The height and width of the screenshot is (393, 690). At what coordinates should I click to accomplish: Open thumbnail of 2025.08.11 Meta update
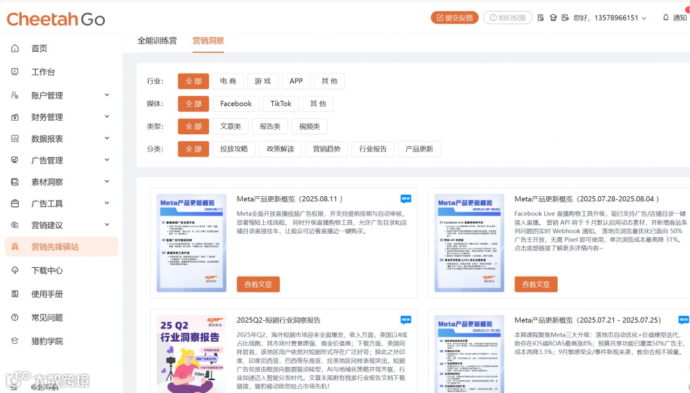click(x=192, y=243)
